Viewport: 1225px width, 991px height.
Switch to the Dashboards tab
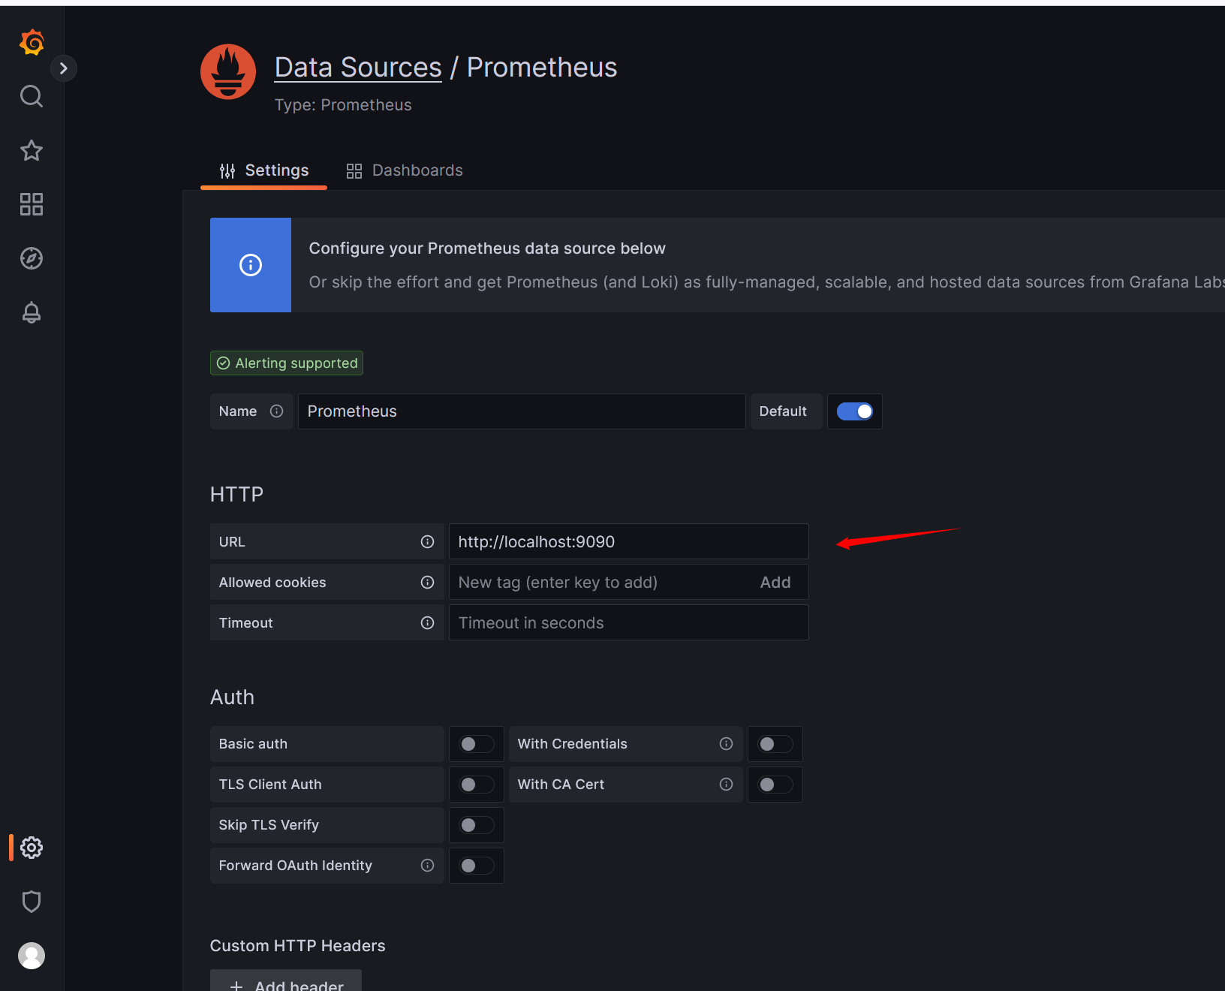(x=405, y=170)
